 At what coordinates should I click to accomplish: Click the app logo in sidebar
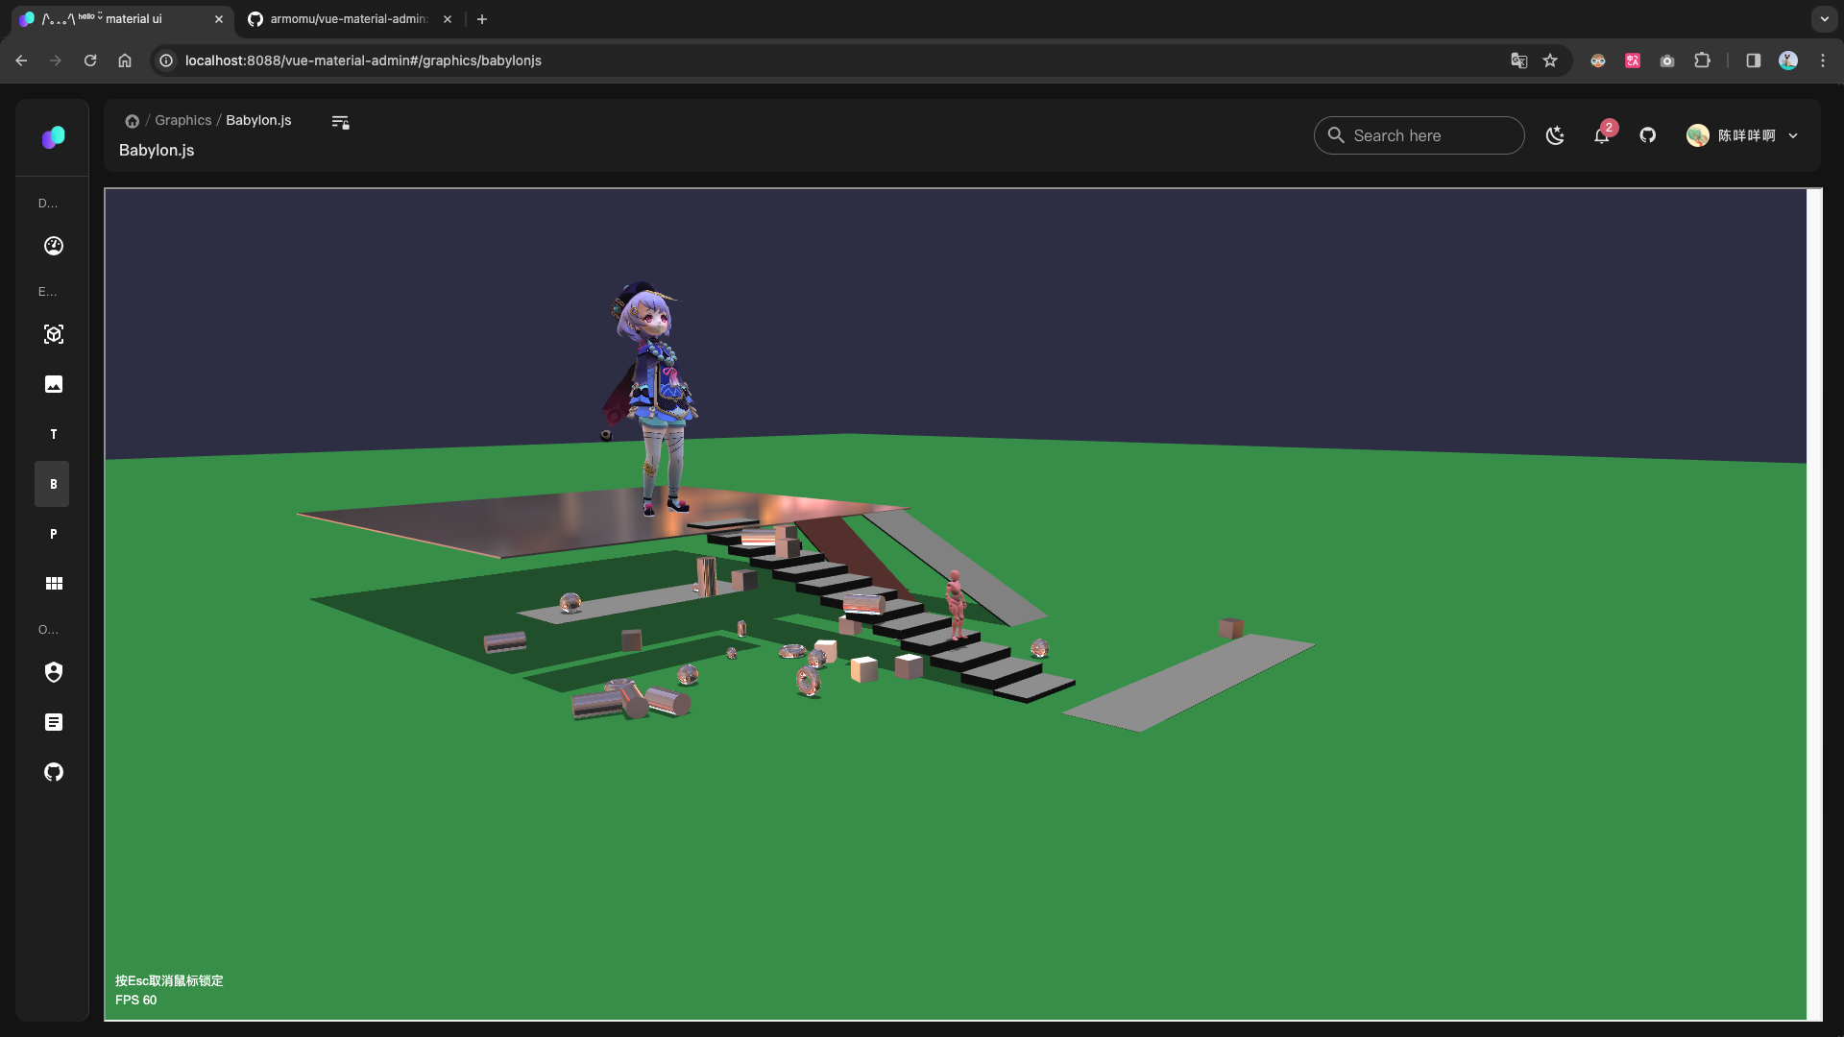(x=54, y=137)
